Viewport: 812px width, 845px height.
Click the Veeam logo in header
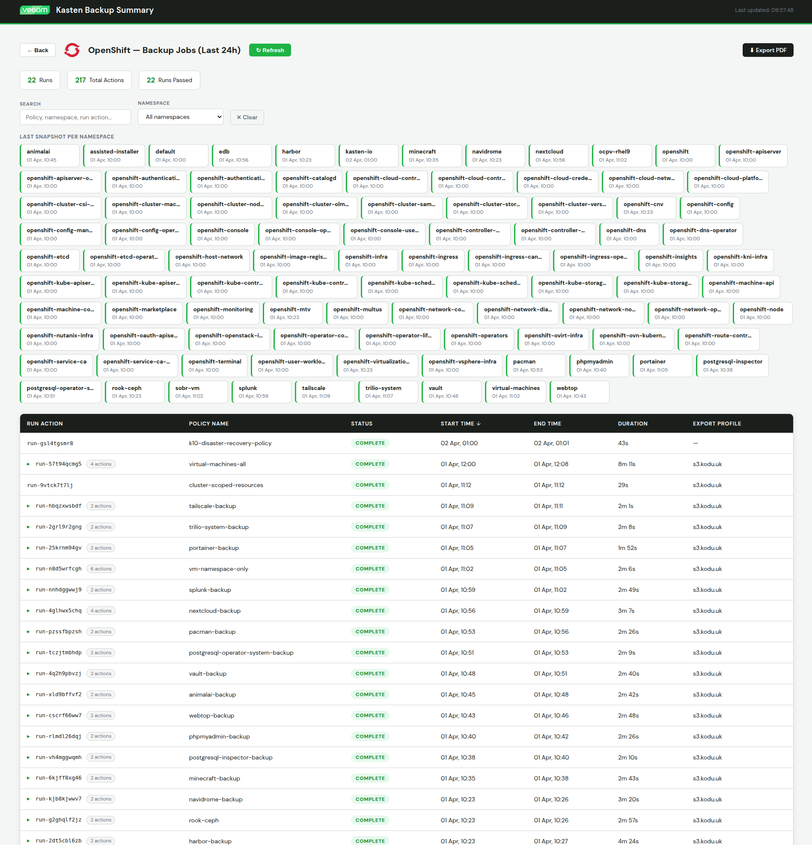point(35,10)
